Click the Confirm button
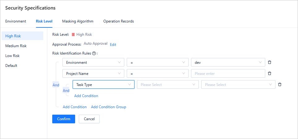 [63, 119]
